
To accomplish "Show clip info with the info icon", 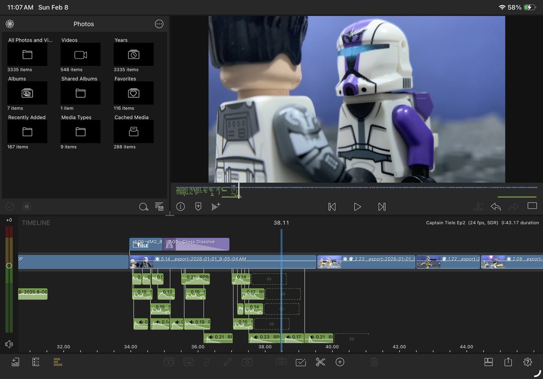I will pos(181,207).
